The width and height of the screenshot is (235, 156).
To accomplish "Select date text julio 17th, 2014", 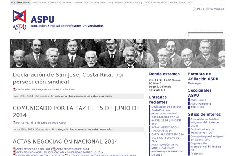I will coord(23,96).
